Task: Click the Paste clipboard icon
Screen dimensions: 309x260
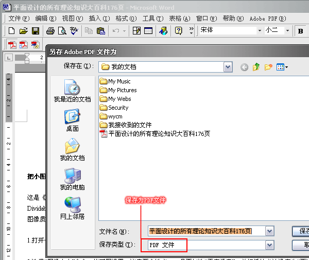Action: pyautogui.click(x=101, y=31)
